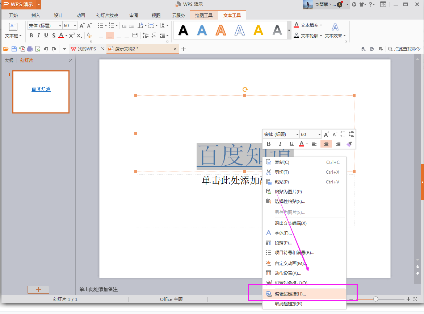Open mini toolbar font size dropdown
424x314 pixels.
click(x=319, y=135)
